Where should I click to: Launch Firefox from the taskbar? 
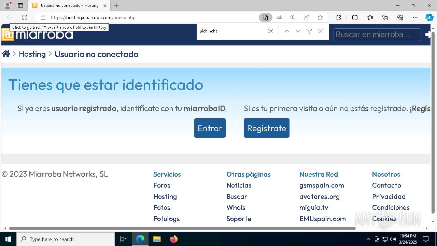[x=174, y=239]
